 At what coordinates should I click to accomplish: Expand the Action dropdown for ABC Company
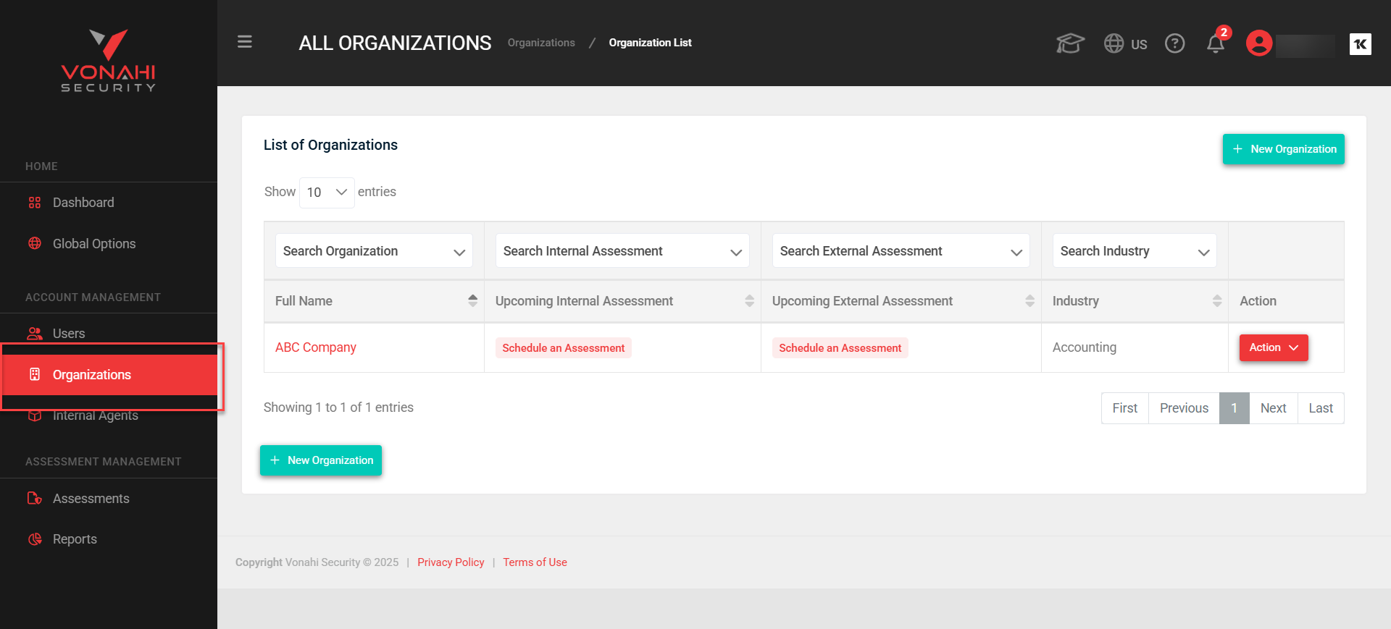point(1274,347)
